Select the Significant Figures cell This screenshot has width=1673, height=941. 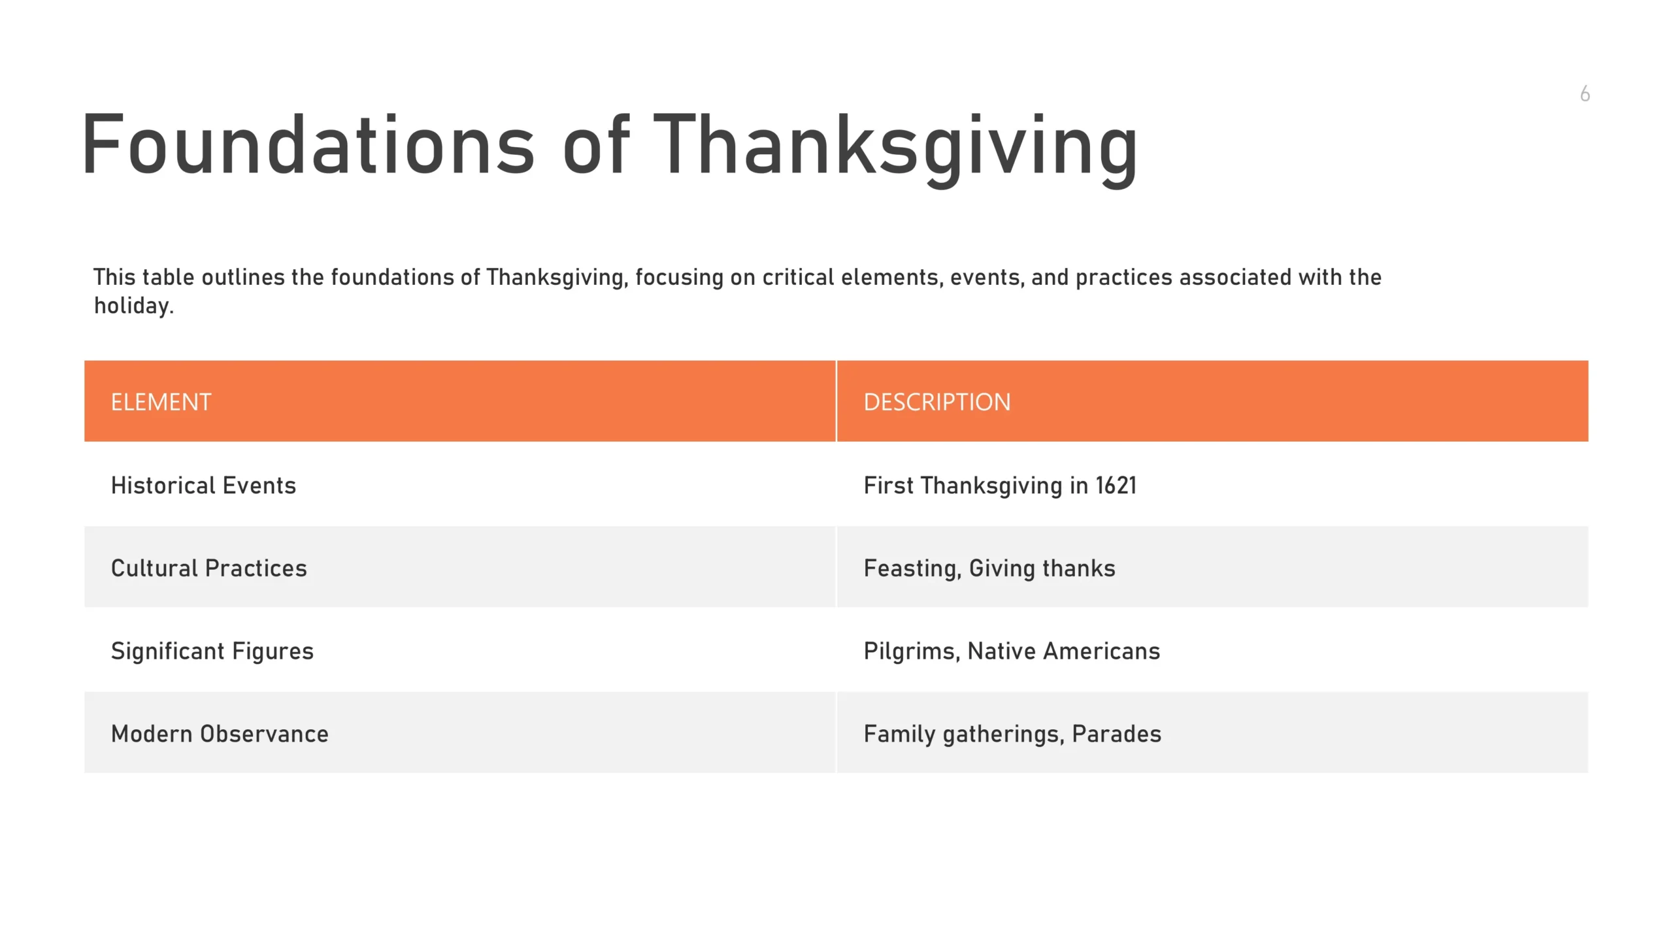212,651
